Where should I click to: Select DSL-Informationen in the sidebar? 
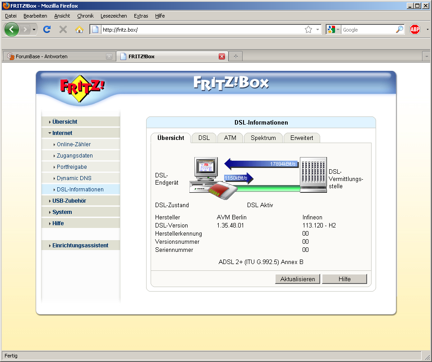(x=81, y=190)
